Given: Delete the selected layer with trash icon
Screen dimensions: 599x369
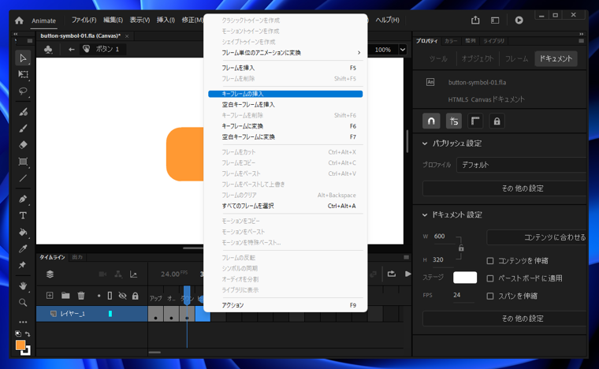Looking at the screenshot, I should pos(81,296).
